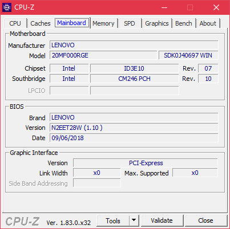This screenshot has width=230, height=229.
Task: Switch to the SPD tab
Action: pyautogui.click(x=130, y=23)
